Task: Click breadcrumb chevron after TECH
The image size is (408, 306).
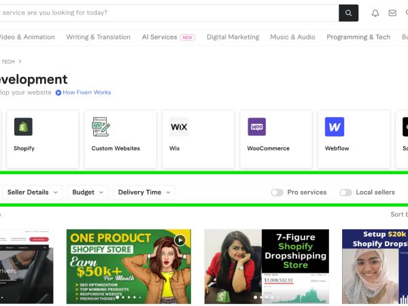Action: (x=20, y=62)
